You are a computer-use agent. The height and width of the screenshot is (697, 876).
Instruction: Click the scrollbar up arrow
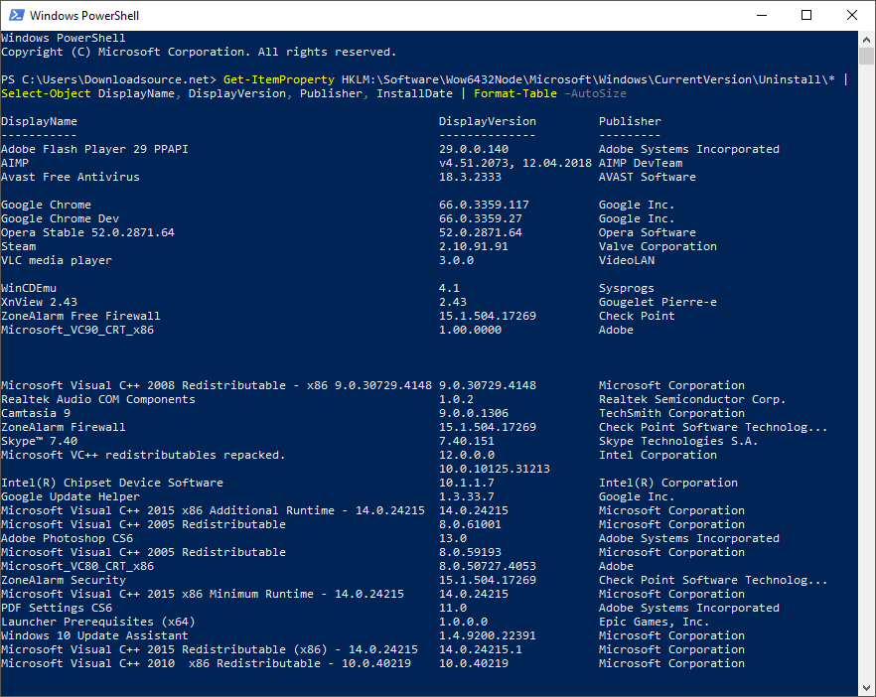[x=866, y=40]
